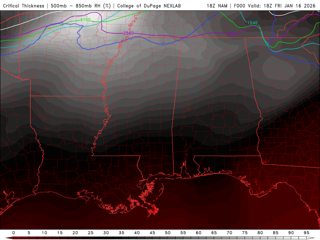This screenshot has width=320, height=240.
Task: Select the '500mb – 850mb RH (%)' header text
Action: [x=81, y=6]
